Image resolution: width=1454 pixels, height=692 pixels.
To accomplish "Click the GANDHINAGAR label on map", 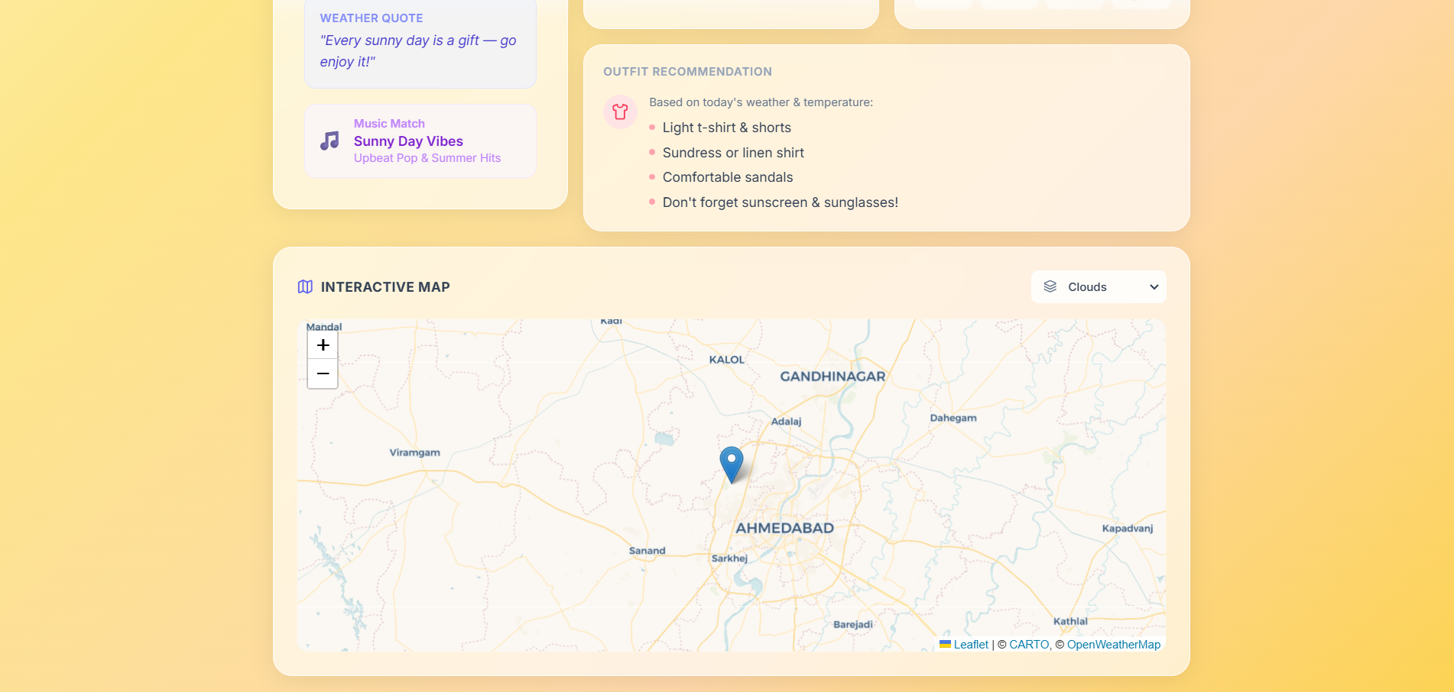I will pos(832,377).
